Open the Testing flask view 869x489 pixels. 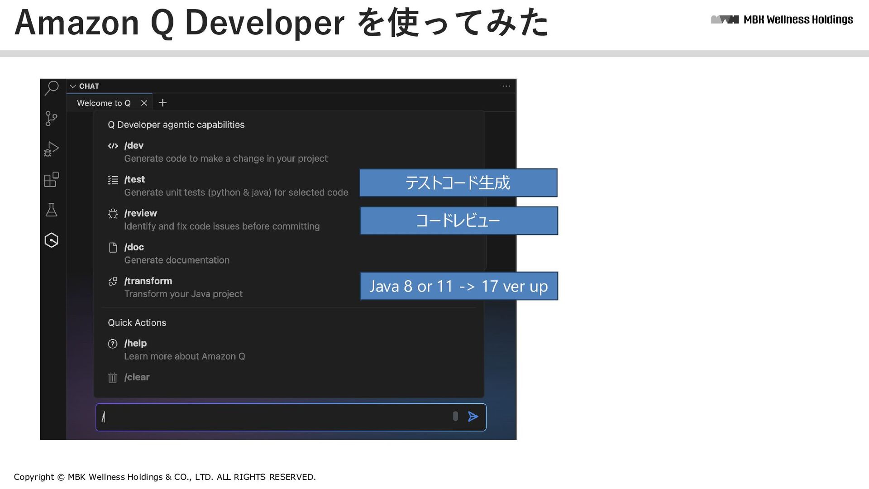52,210
